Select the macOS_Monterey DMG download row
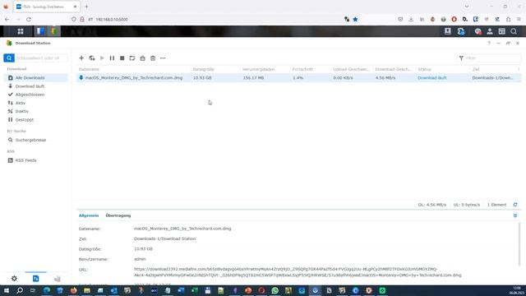 pyautogui.click(x=298, y=78)
